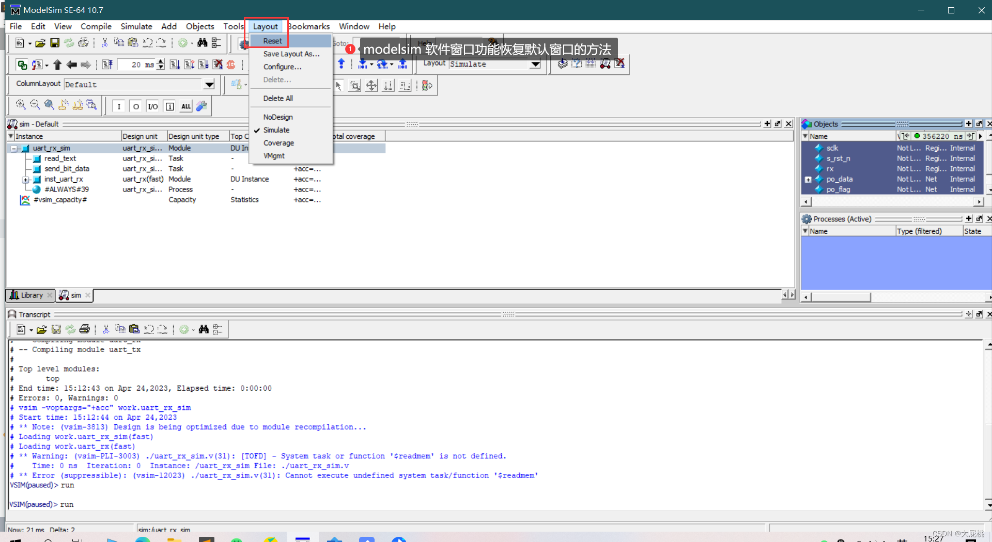Click Zoom In magnifier icon
Viewport: 992px width, 542px height.
pyautogui.click(x=21, y=105)
